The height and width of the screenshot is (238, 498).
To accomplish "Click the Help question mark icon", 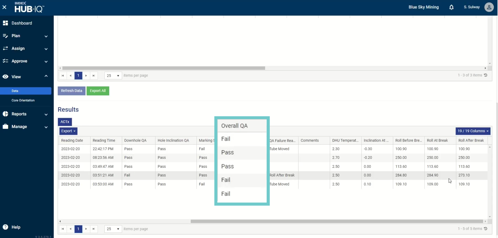I will [x=5, y=227].
